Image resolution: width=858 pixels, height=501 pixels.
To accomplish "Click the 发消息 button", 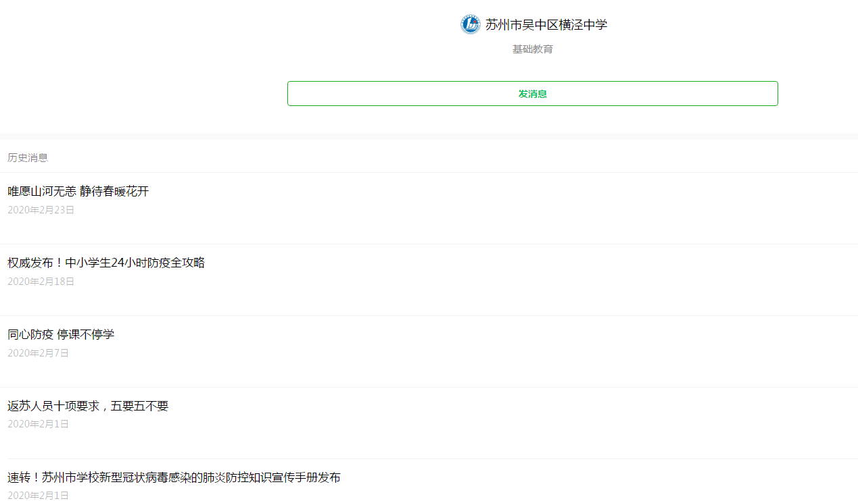I will [x=533, y=94].
